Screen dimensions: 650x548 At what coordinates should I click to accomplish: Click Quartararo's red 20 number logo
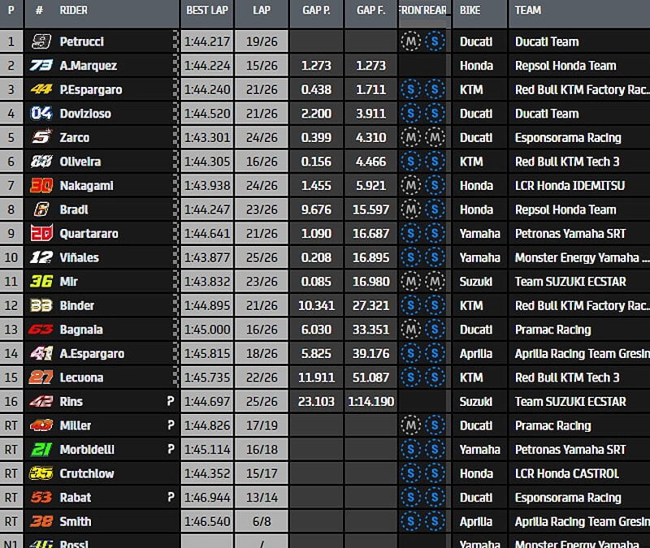41,233
